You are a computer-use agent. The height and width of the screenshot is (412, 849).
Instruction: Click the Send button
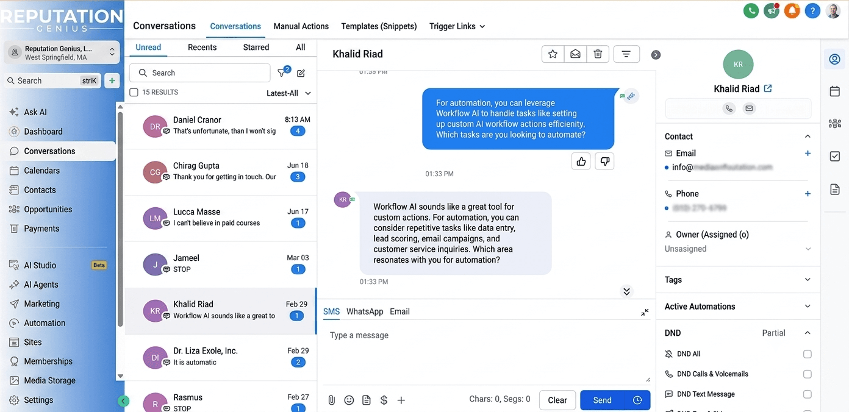tap(603, 400)
